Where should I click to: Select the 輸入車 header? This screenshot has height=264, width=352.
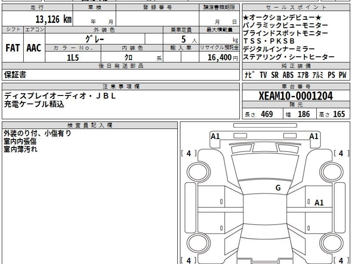pos(181,48)
